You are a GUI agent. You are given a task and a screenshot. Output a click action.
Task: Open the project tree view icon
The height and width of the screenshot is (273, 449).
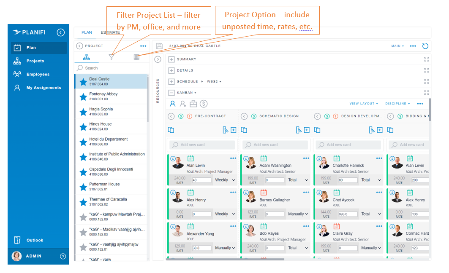[87, 56]
